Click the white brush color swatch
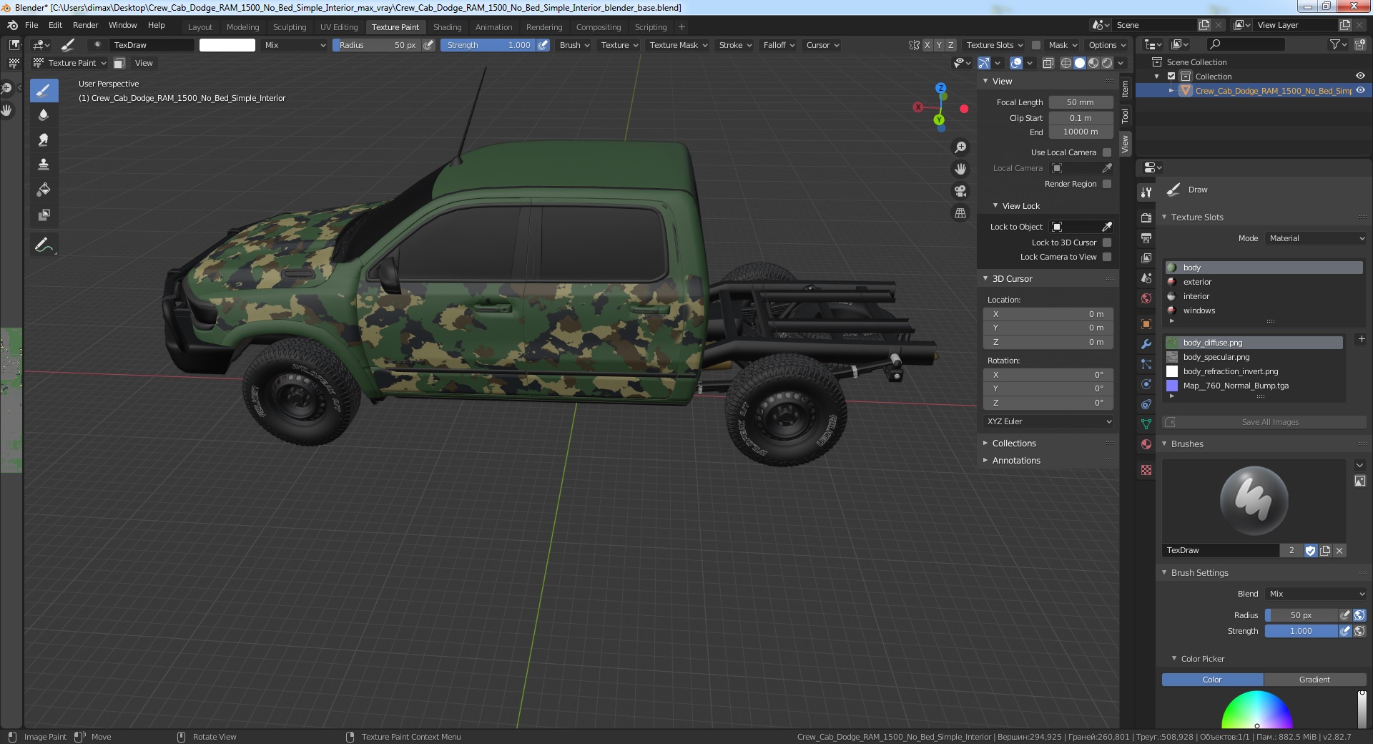 (x=227, y=45)
